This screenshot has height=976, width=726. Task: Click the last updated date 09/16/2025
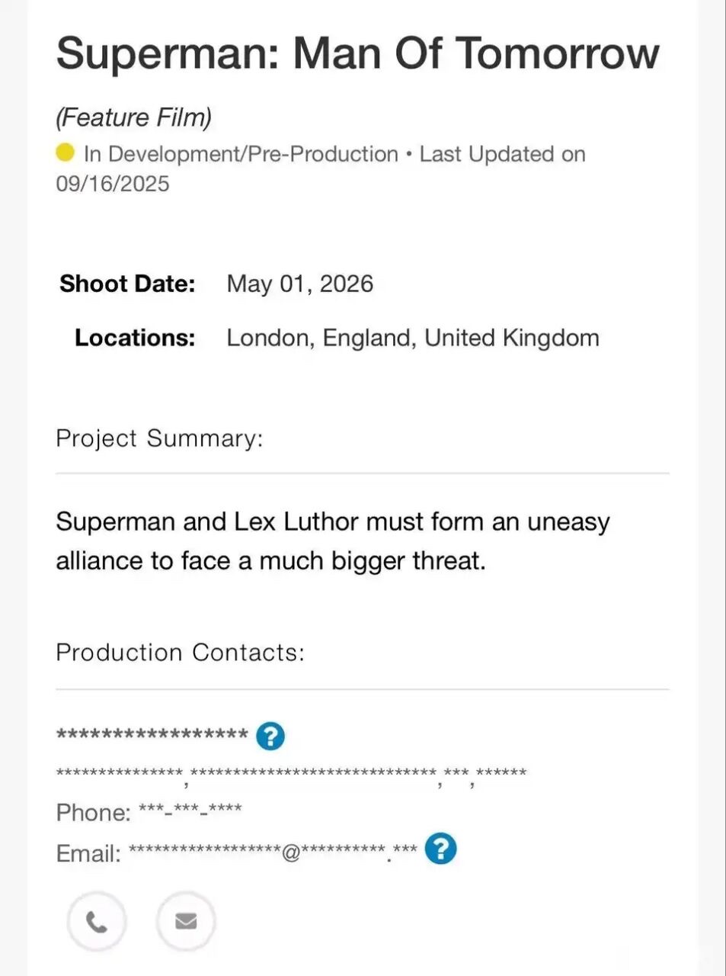coord(113,184)
